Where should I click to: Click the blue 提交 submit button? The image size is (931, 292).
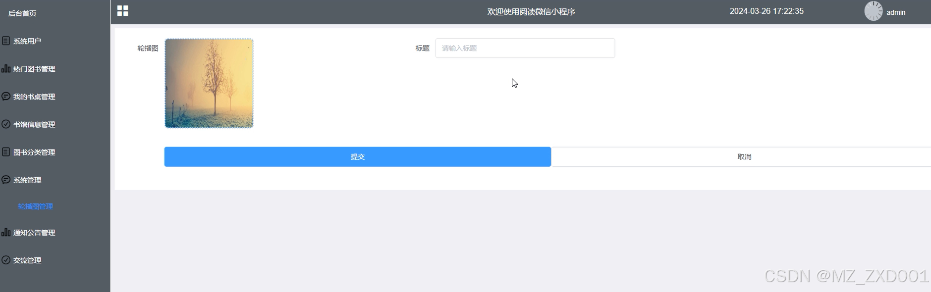358,156
